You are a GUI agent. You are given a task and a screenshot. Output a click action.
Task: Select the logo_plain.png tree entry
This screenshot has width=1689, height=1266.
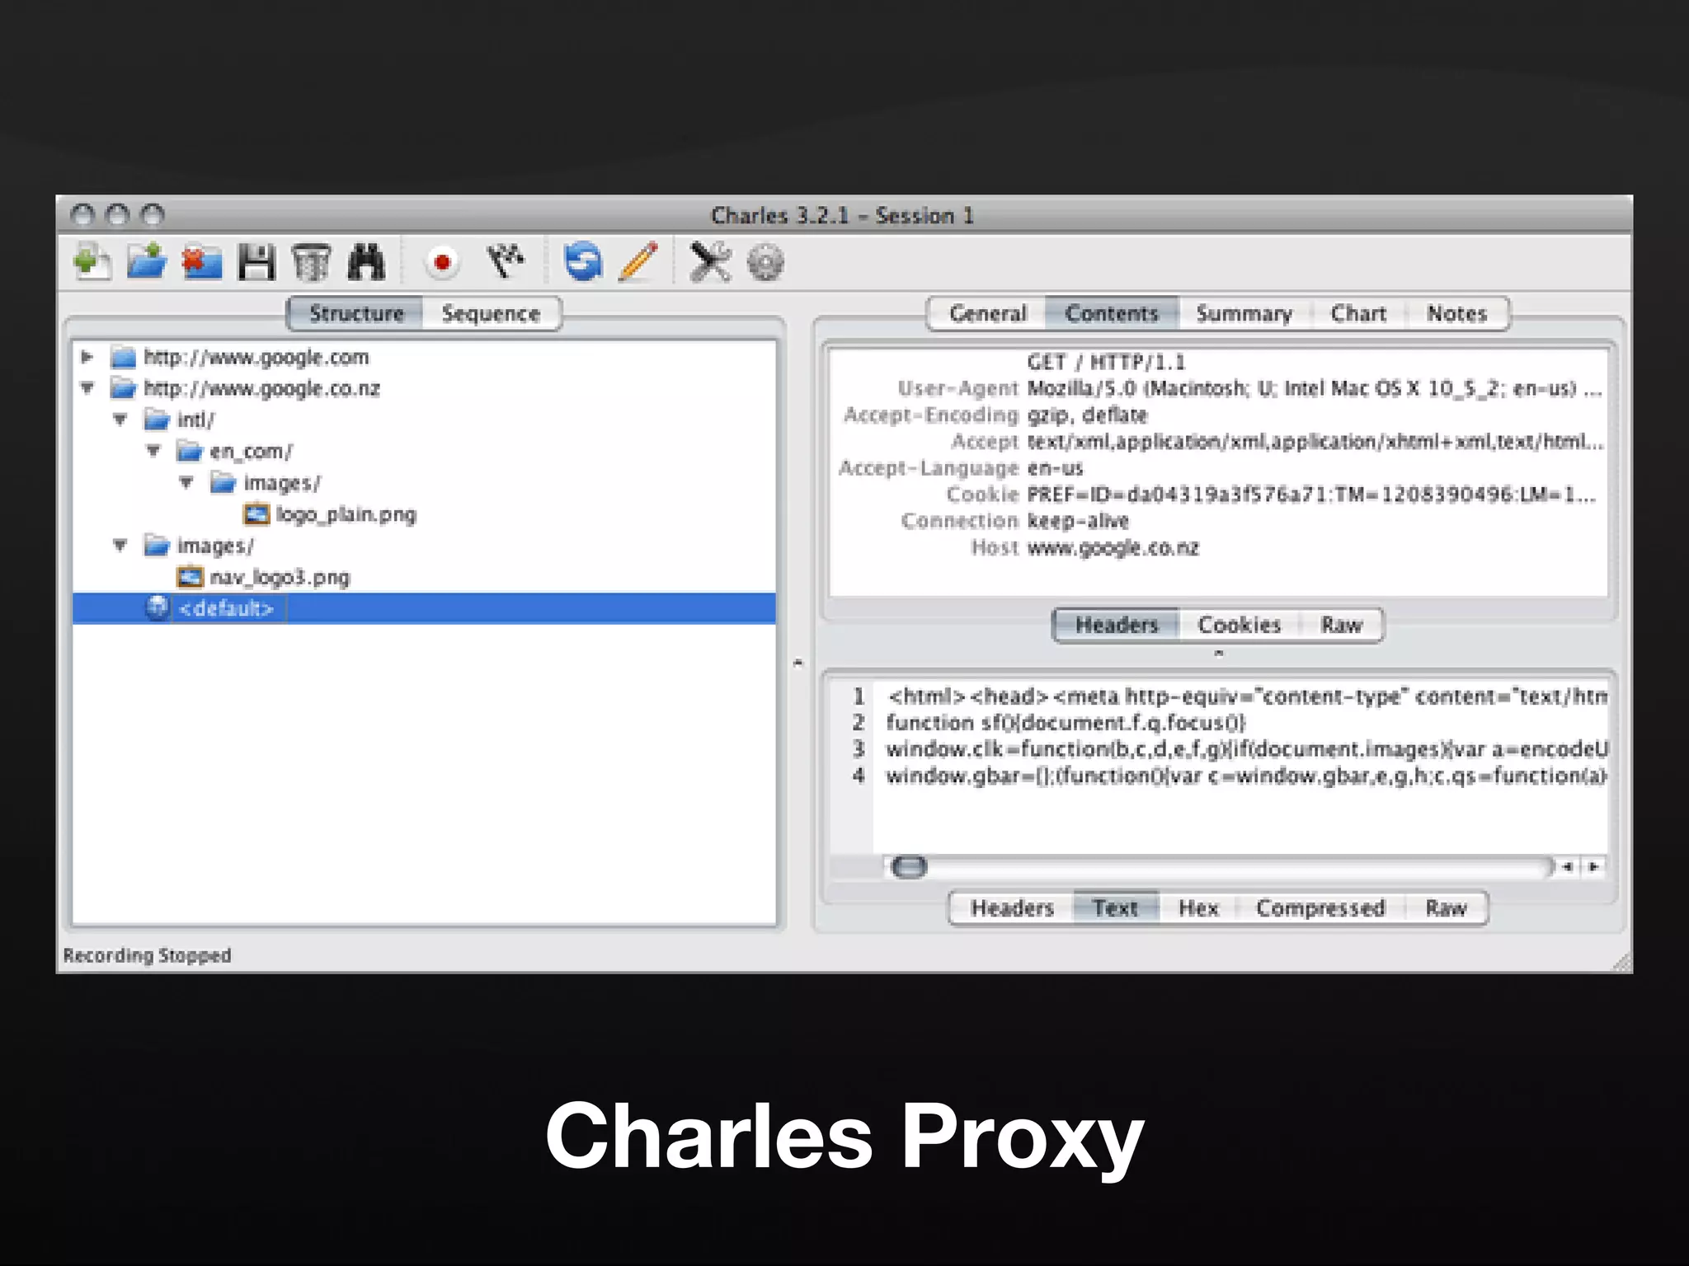point(346,514)
